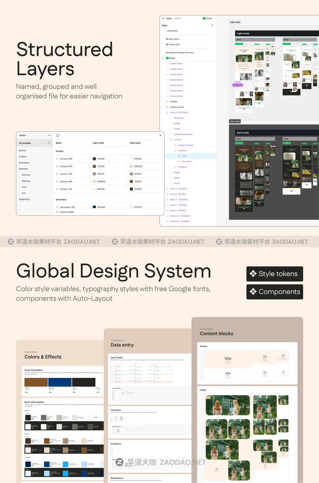Add a new page with plus icon
The image size is (319, 483).
click(x=212, y=25)
